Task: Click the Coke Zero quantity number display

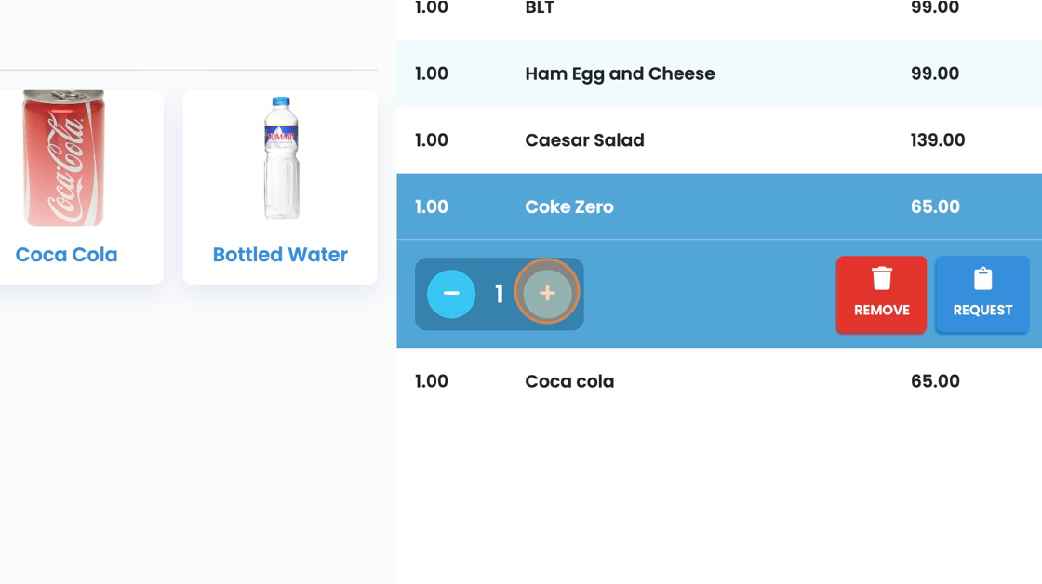Action: point(499,294)
